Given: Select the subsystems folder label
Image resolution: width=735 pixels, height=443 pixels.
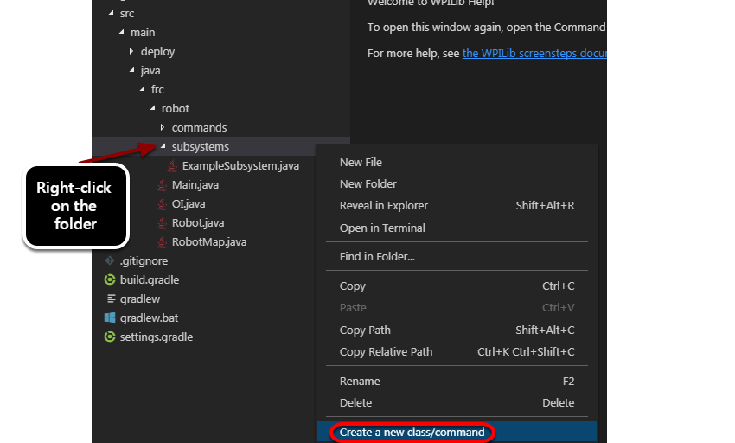Looking at the screenshot, I should [x=200, y=147].
